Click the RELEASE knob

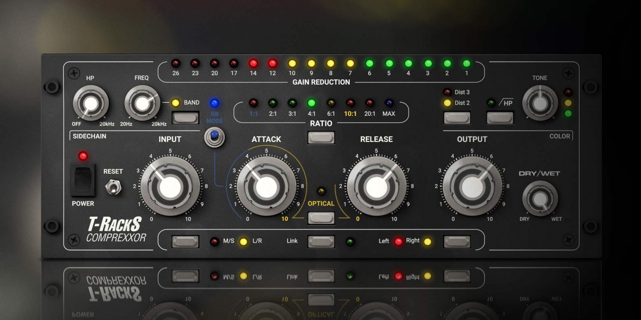(x=376, y=187)
